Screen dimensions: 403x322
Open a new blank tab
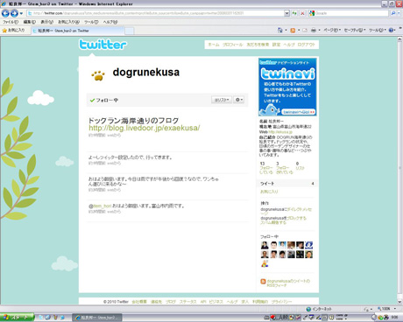click(x=130, y=31)
